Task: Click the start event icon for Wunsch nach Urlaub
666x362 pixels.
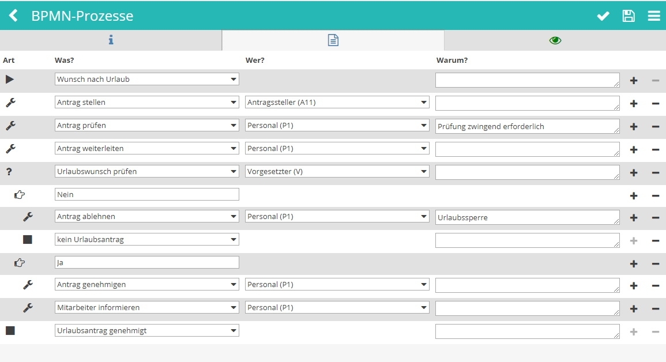Action: click(9, 80)
